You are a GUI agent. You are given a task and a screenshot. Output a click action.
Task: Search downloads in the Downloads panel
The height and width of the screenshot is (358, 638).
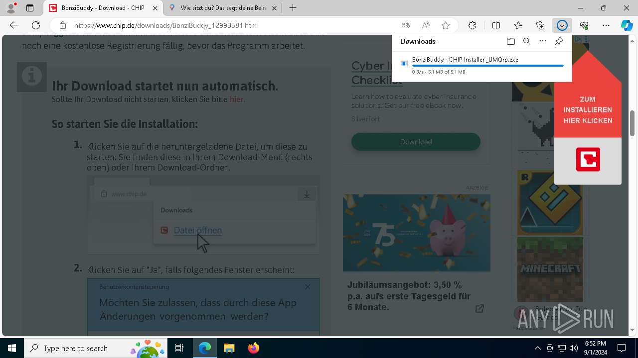pyautogui.click(x=526, y=41)
